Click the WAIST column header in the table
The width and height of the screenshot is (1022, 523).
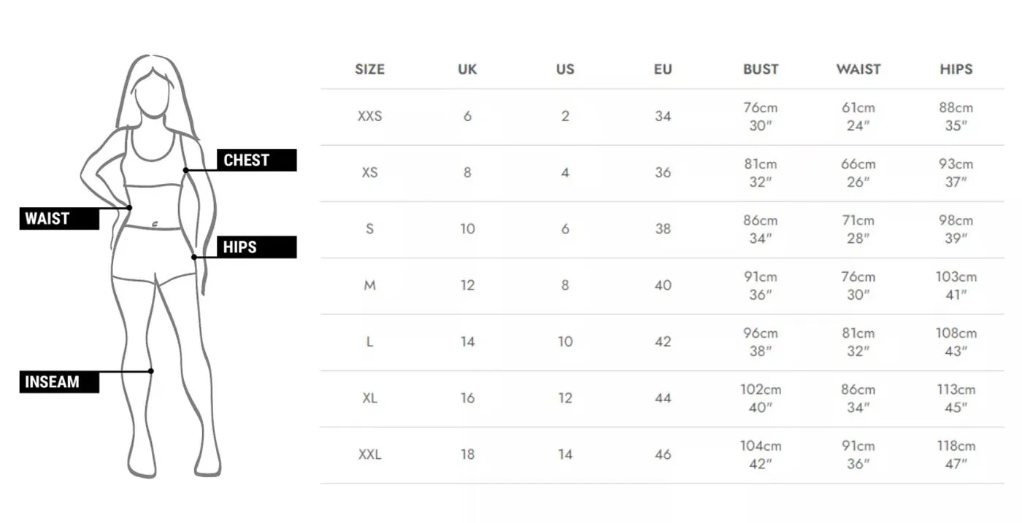point(858,69)
